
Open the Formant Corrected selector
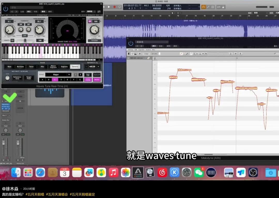pos(94,41)
